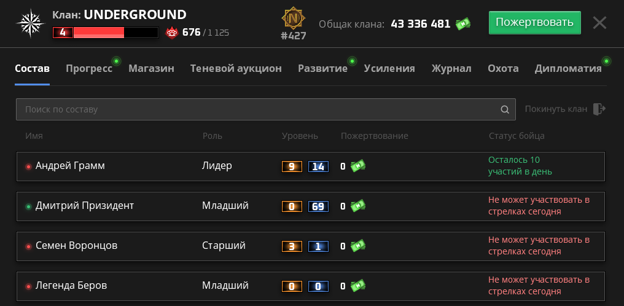This screenshot has height=306, width=624.
Task: Select the Легенда Беров member row
Action: (310, 286)
